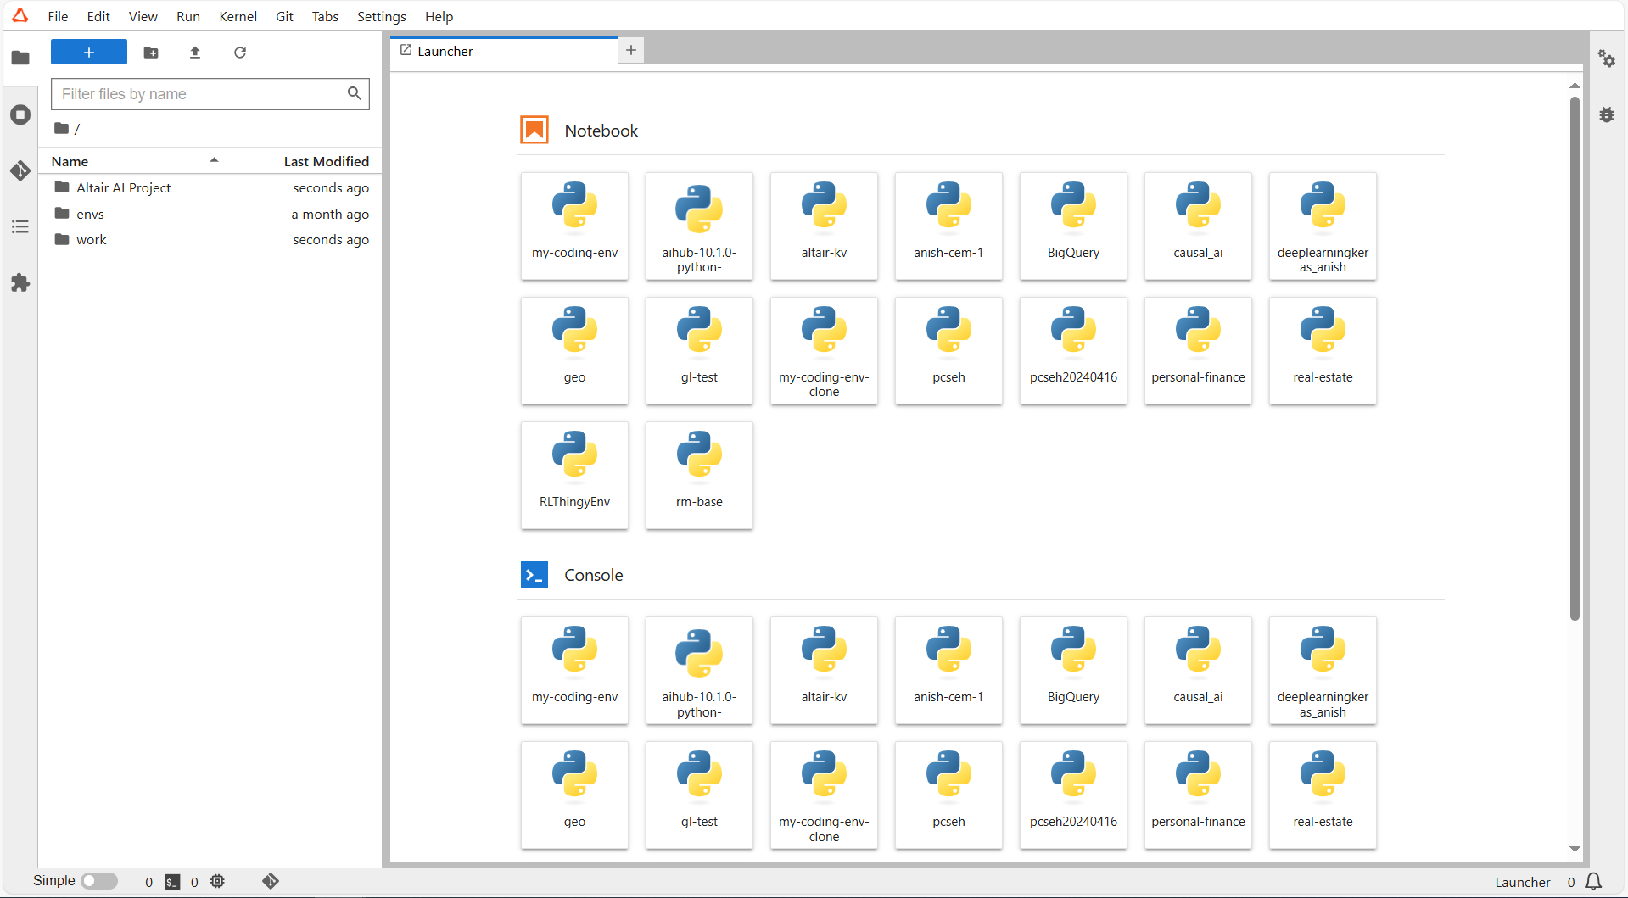Open the Property Inspector gears icon
The width and height of the screenshot is (1628, 898).
point(1607,59)
